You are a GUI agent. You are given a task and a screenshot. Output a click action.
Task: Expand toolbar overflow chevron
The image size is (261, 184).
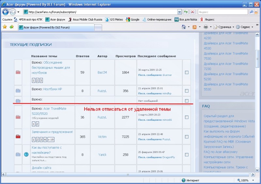coord(257,25)
